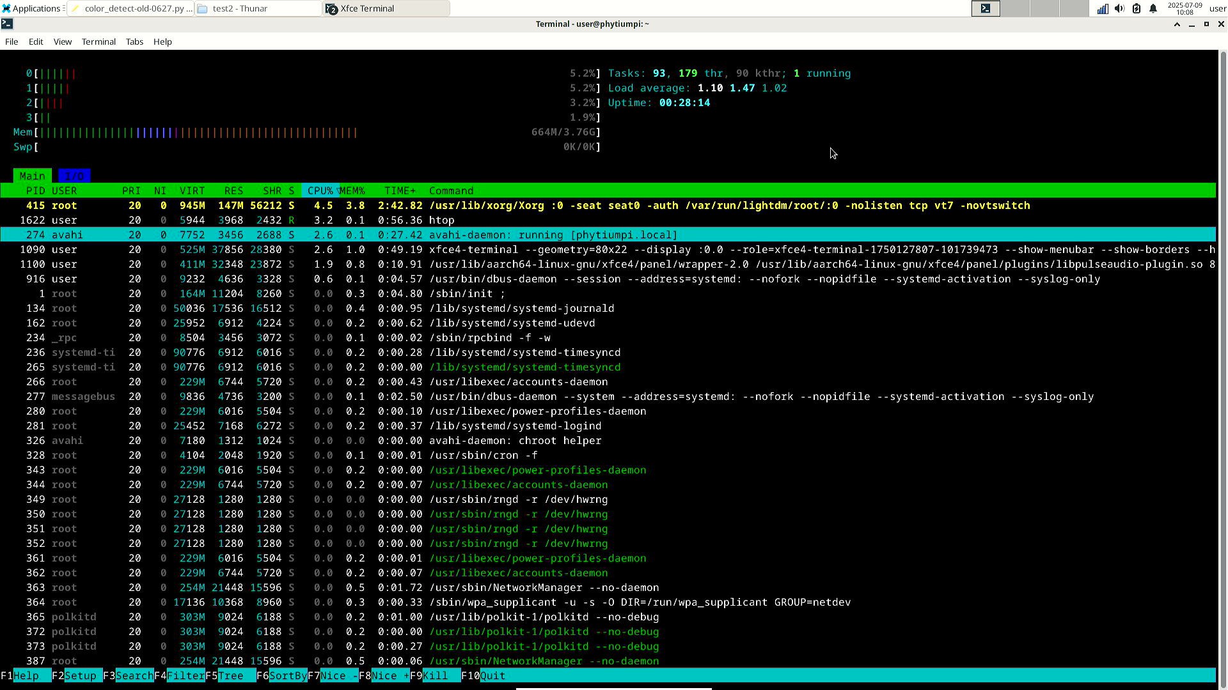Roll up the terminal window with the caret button

(x=1177, y=24)
